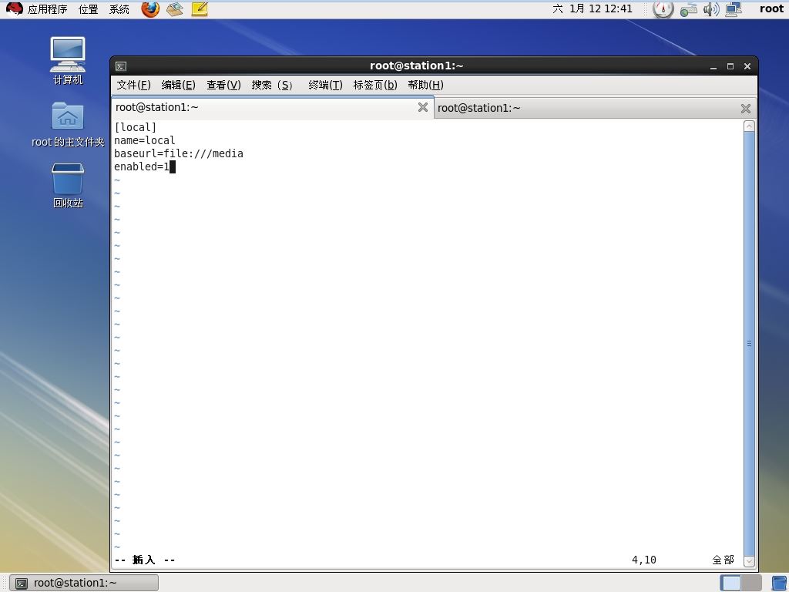
Task: Click the root@station1 taskbar button
Action: click(84, 583)
